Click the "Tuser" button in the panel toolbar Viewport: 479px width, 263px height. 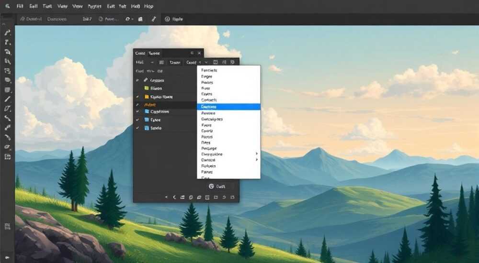pos(175,62)
